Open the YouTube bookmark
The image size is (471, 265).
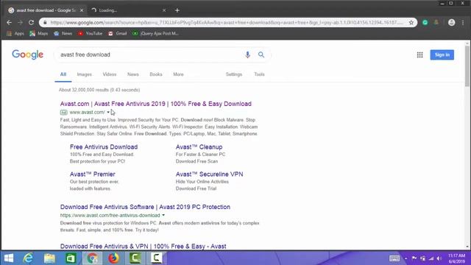click(x=90, y=34)
